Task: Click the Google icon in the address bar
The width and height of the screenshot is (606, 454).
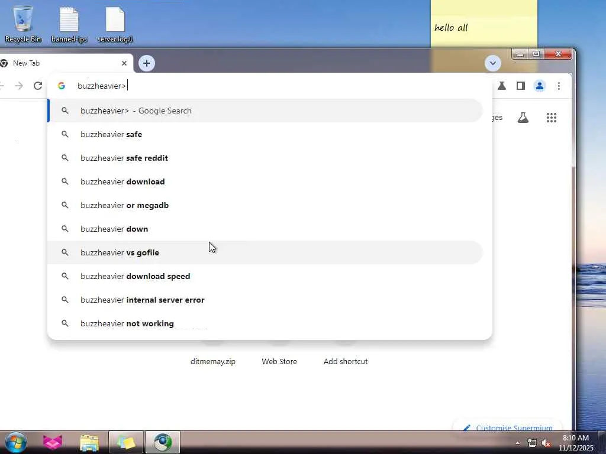Action: click(62, 86)
